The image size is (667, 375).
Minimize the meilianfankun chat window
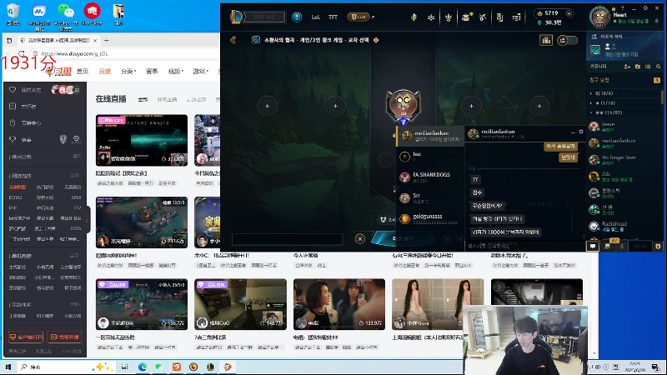point(573,132)
